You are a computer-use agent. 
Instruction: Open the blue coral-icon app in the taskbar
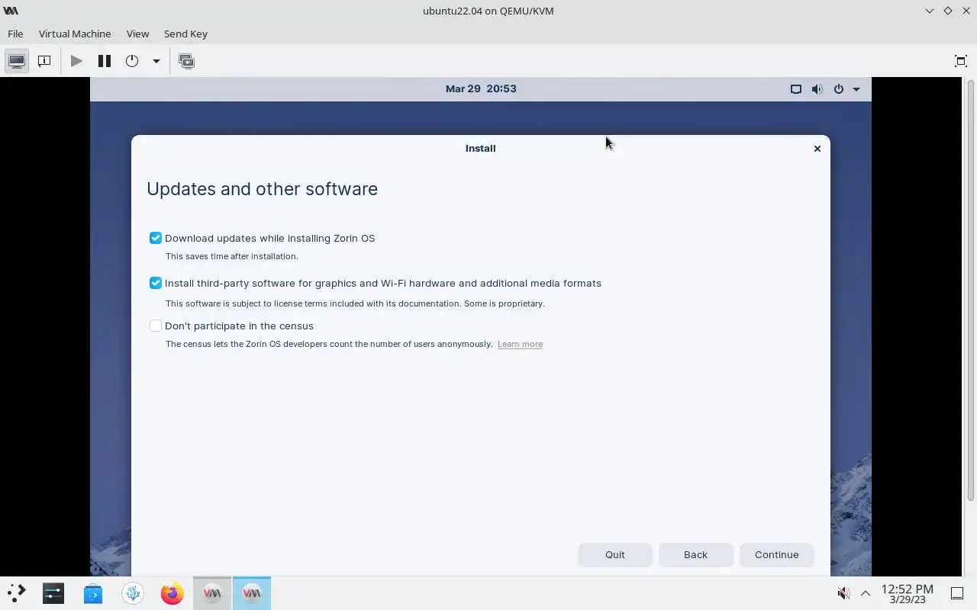point(133,593)
